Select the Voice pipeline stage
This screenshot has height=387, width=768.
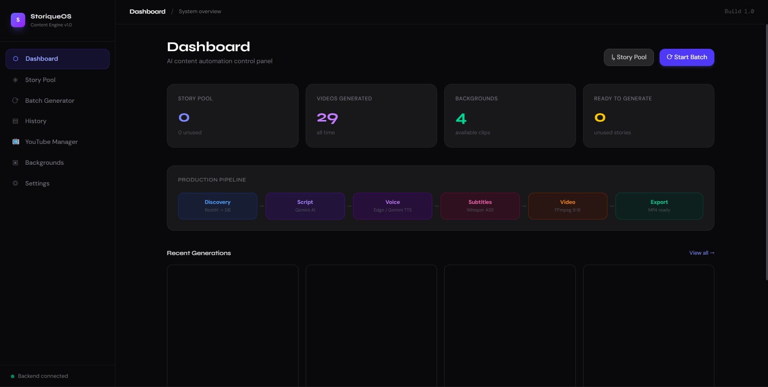[x=393, y=206]
